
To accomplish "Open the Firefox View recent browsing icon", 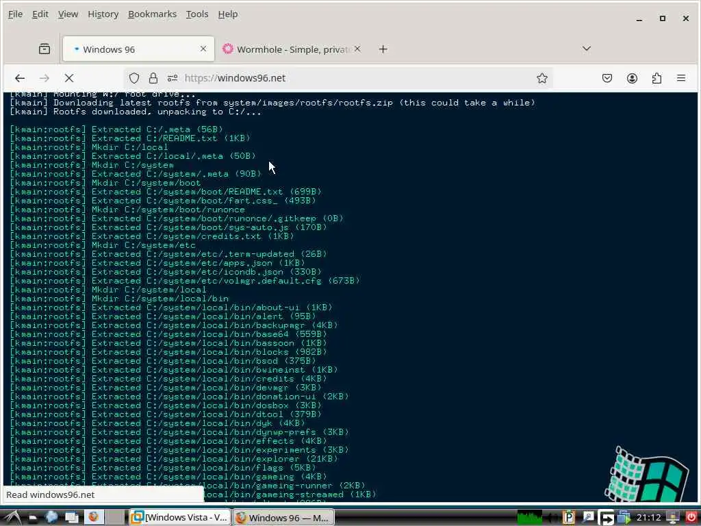I will [x=44, y=49].
